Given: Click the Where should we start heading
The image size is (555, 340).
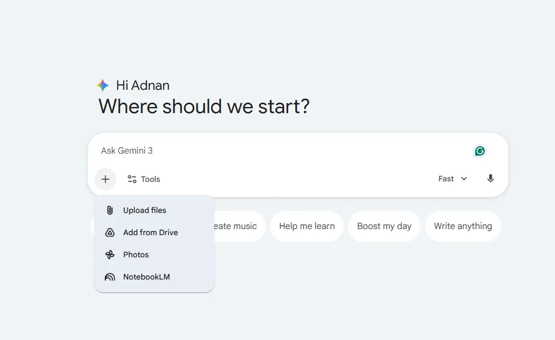Looking at the screenshot, I should click(204, 106).
